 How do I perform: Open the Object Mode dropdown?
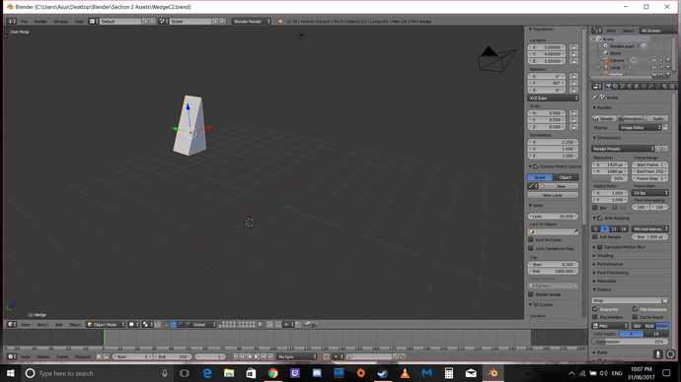[x=106, y=324]
